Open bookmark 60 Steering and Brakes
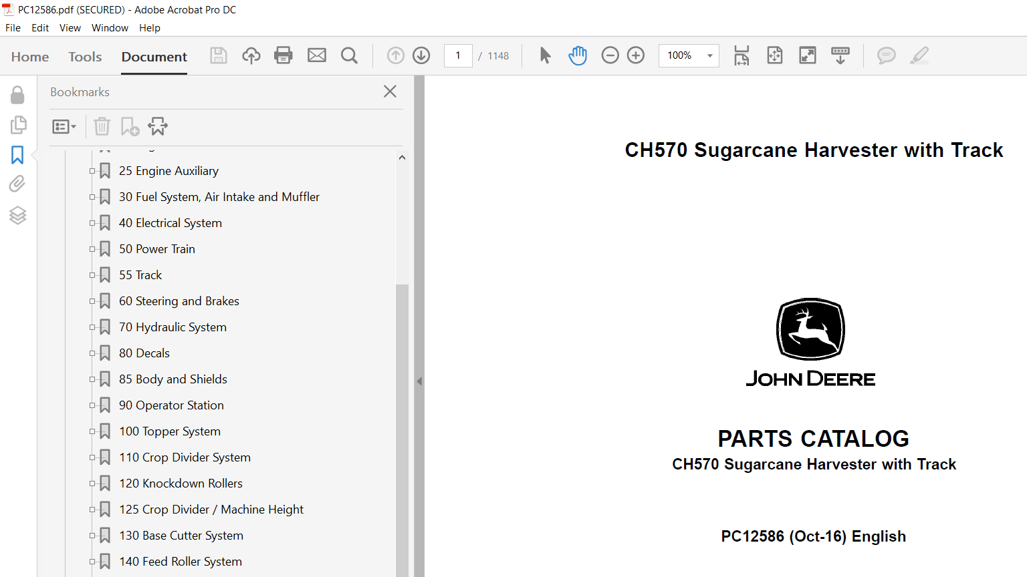The image size is (1027, 577). click(179, 301)
